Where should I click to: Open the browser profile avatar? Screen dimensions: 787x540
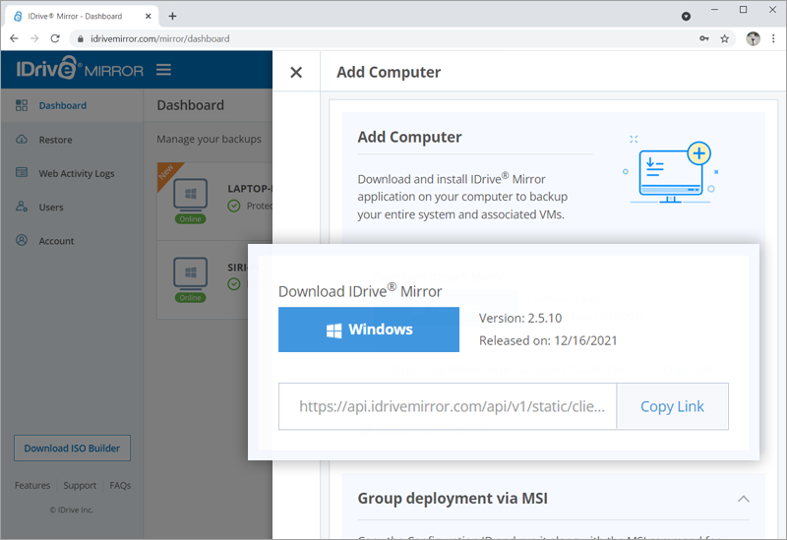click(x=753, y=38)
